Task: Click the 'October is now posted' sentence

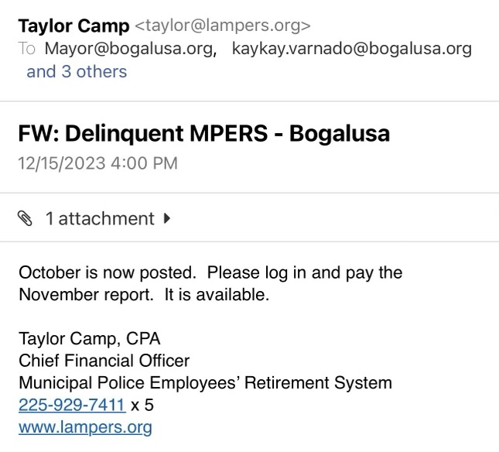Action: tap(108, 272)
